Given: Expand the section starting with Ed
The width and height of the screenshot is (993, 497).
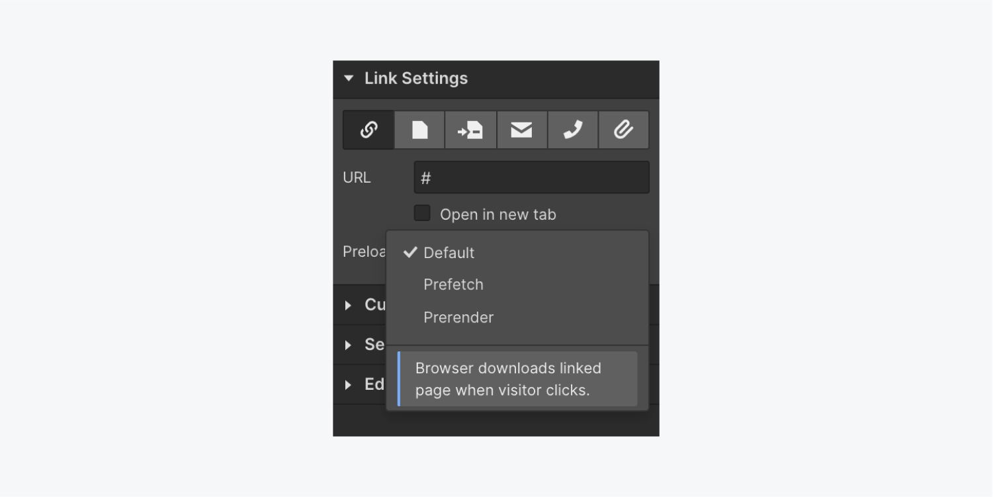Looking at the screenshot, I should pos(359,384).
